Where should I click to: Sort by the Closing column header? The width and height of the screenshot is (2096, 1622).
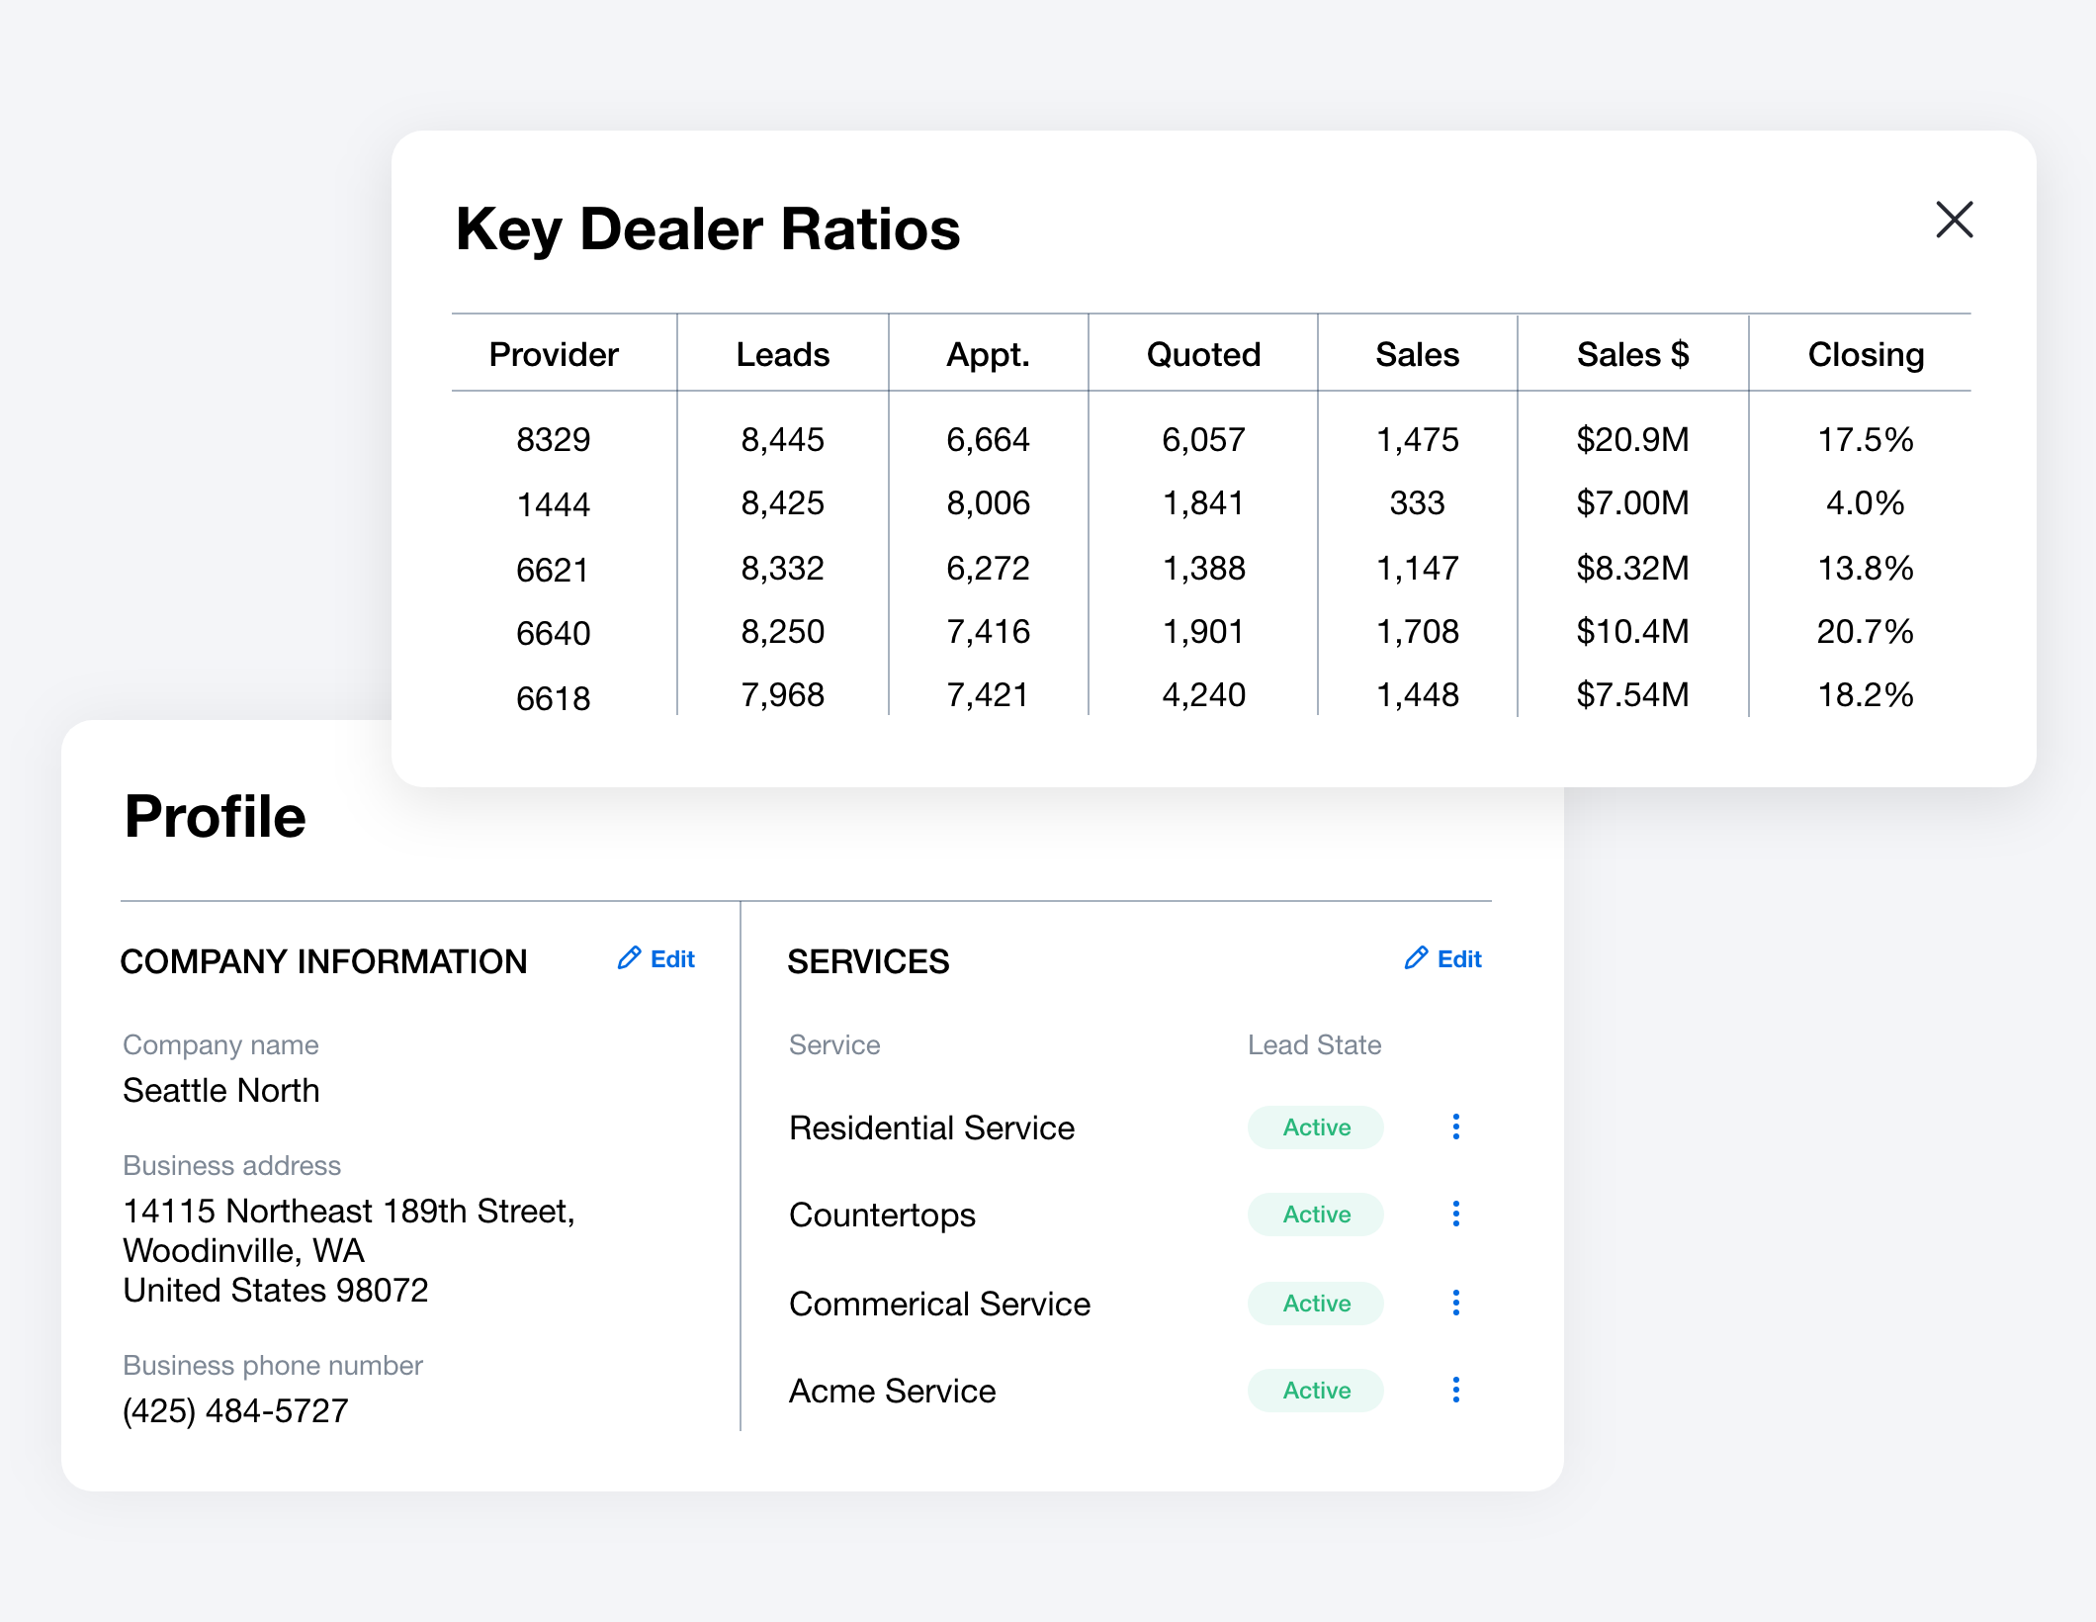[1866, 354]
